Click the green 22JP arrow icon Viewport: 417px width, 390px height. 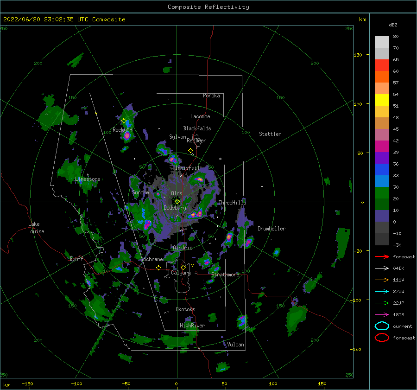pos(382,303)
